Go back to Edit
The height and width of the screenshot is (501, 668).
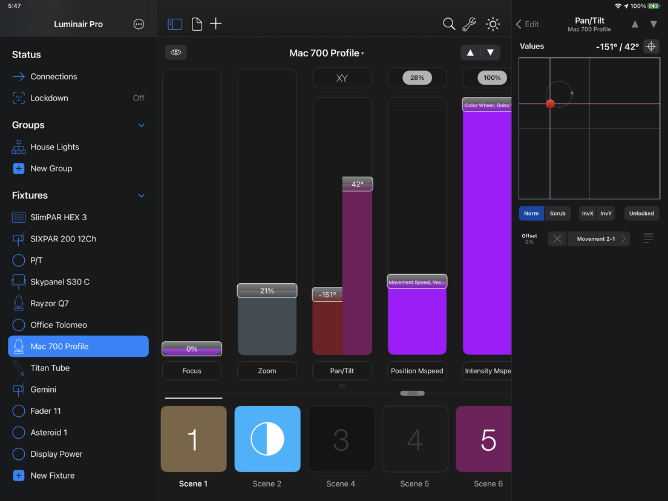(x=528, y=24)
